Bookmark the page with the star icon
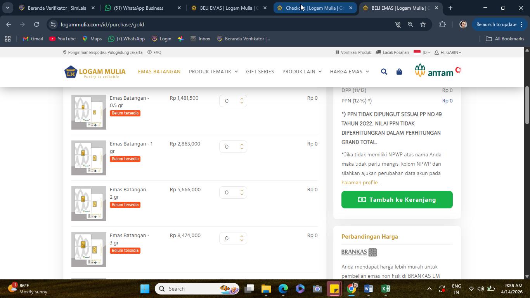This screenshot has width=530, height=298. pyautogui.click(x=423, y=24)
